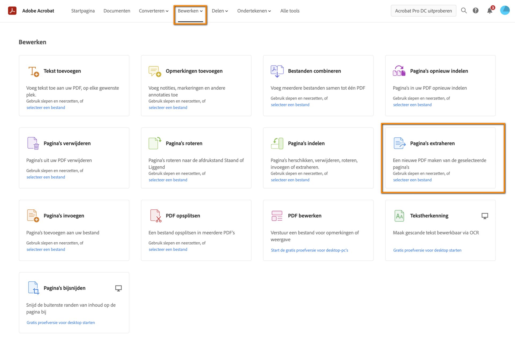Click the Pagina's verwijderen trash icon
515x361 pixels.
(x=33, y=143)
